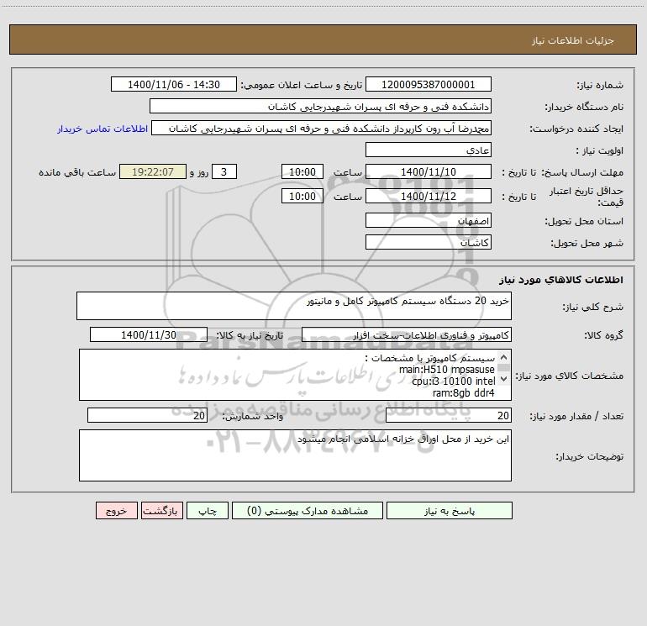This screenshot has width=647, height=626.
Task: Open مشاهده مدارک پیوستی (0) button
Action: point(308,511)
